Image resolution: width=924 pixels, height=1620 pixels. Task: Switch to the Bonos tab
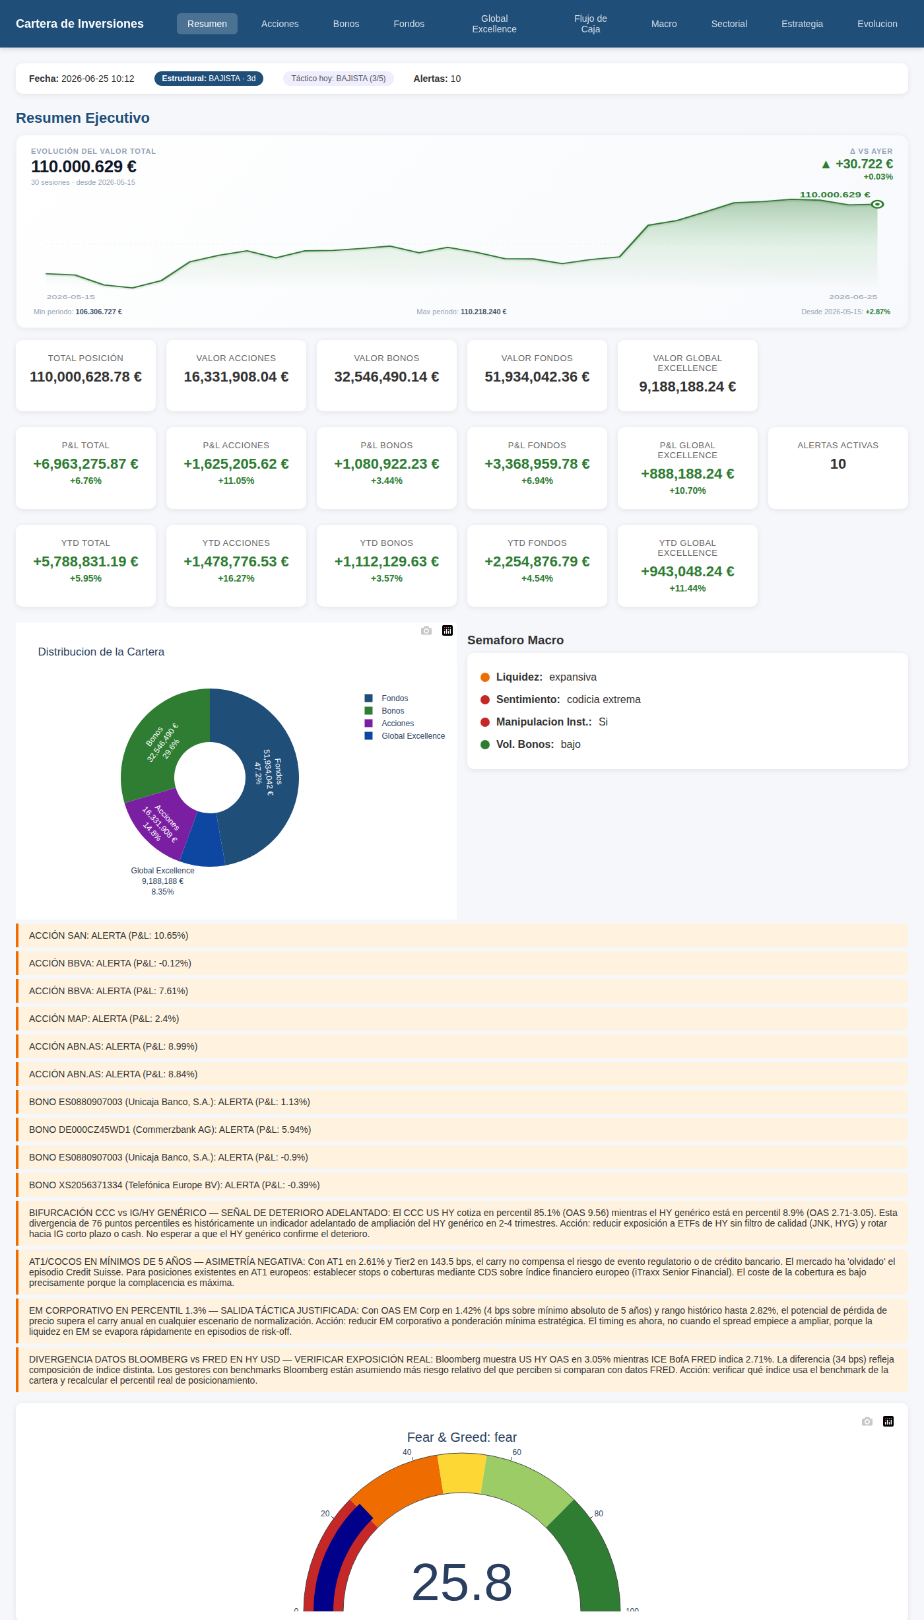pyautogui.click(x=346, y=24)
